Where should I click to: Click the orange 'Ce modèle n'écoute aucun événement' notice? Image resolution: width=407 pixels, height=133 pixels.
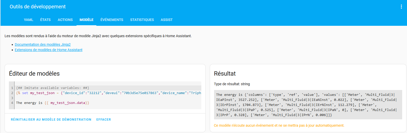tap(279, 125)
